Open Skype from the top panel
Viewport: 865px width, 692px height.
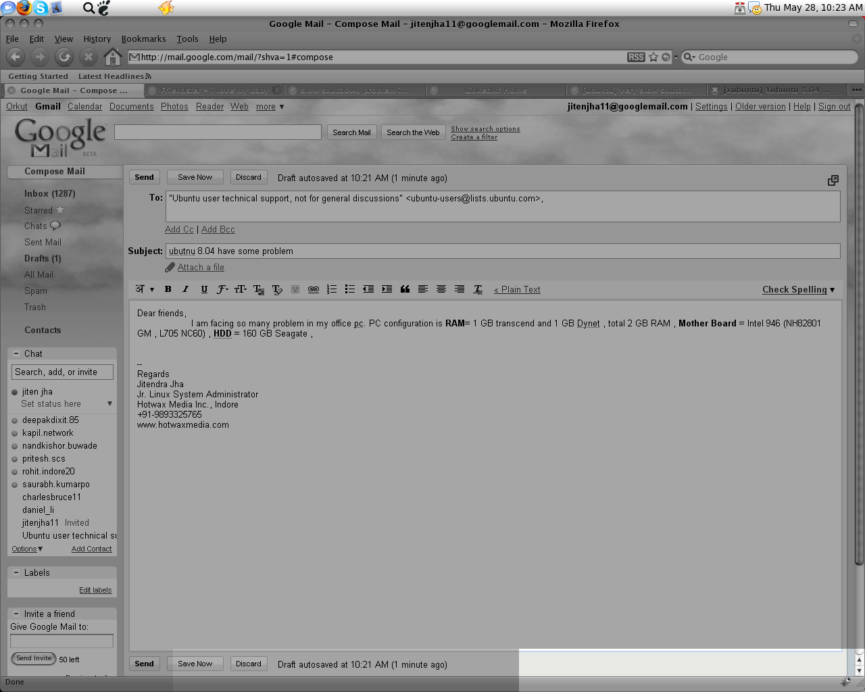[x=41, y=7]
